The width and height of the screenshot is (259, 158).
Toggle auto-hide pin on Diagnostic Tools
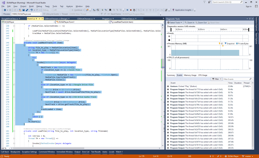(249, 19)
